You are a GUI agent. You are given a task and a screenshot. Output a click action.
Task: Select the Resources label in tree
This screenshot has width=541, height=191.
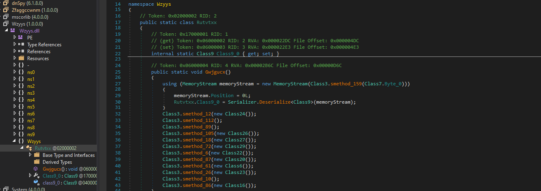[38, 58]
